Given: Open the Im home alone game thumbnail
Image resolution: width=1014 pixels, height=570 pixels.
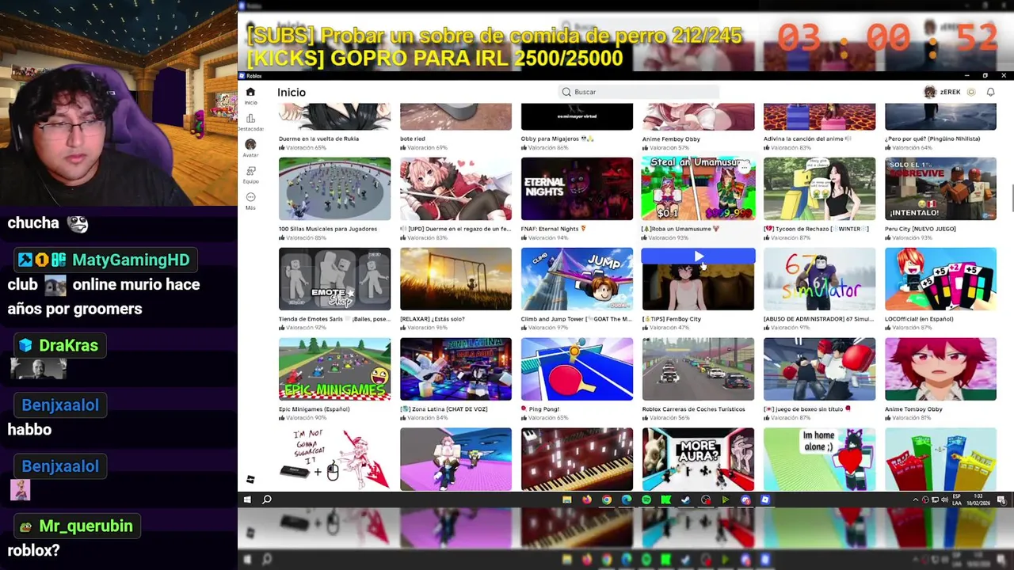Looking at the screenshot, I should (x=819, y=459).
